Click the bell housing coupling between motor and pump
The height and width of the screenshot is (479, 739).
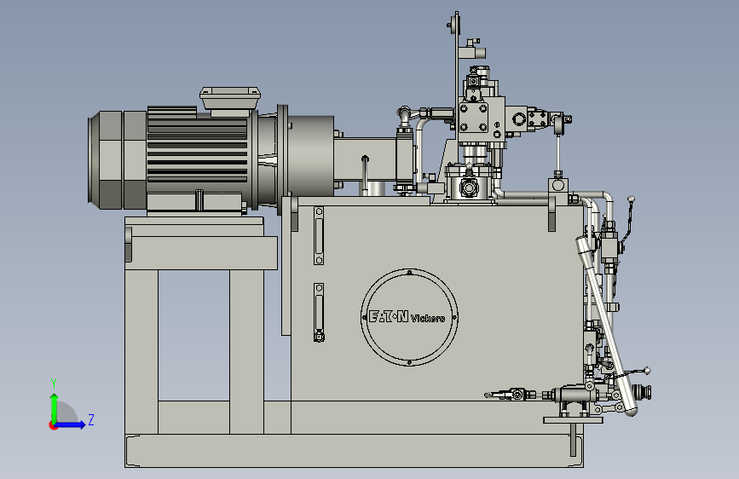pos(309,156)
